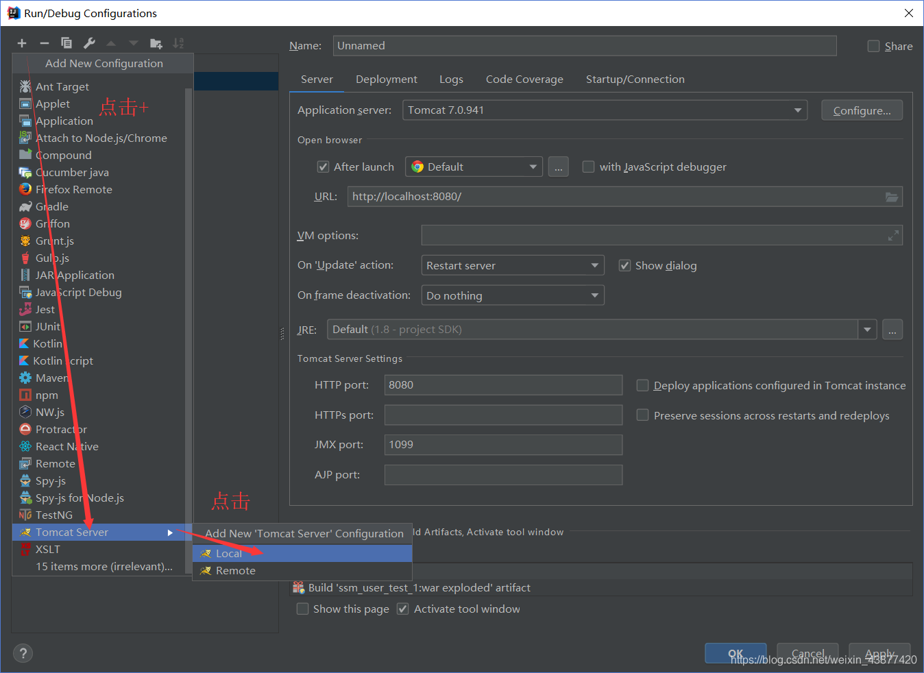Viewport: 924px width, 673px height.
Task: Switch to the Deployment tab
Action: pyautogui.click(x=387, y=79)
